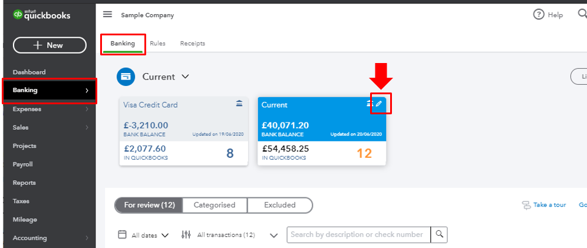Click the hamburger menu icon

[107, 15]
